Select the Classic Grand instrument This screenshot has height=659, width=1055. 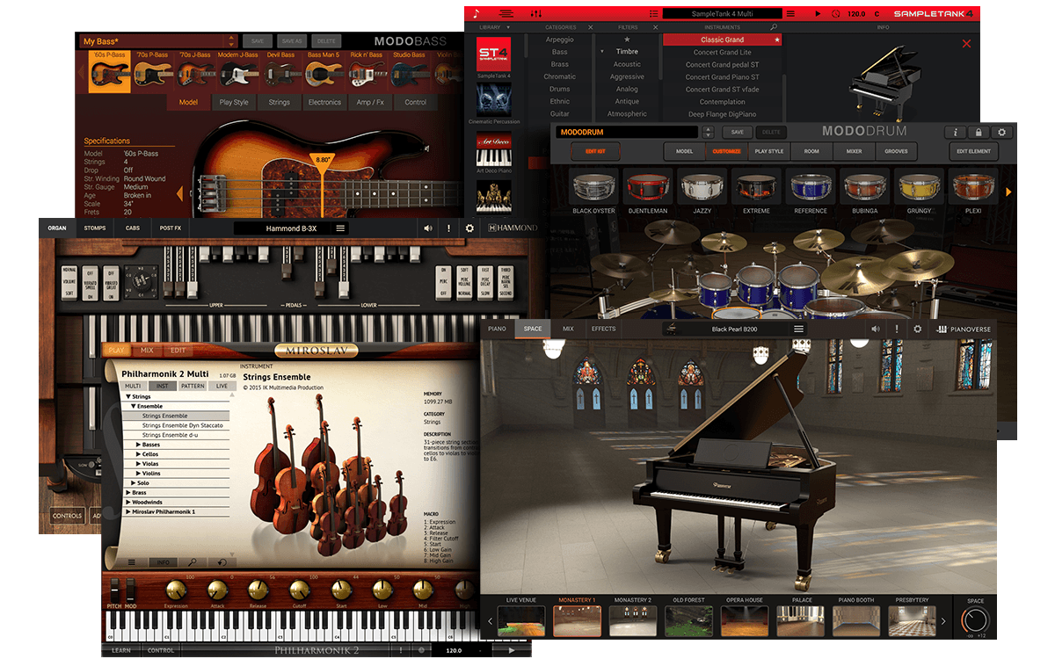(x=723, y=40)
